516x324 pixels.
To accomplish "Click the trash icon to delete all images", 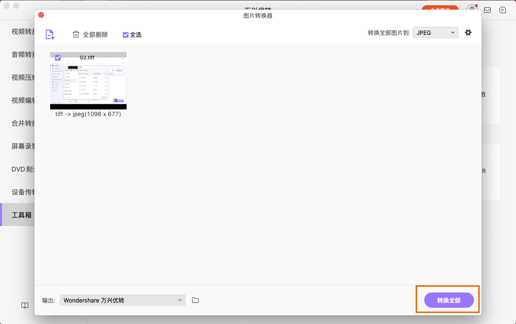I will (x=75, y=34).
